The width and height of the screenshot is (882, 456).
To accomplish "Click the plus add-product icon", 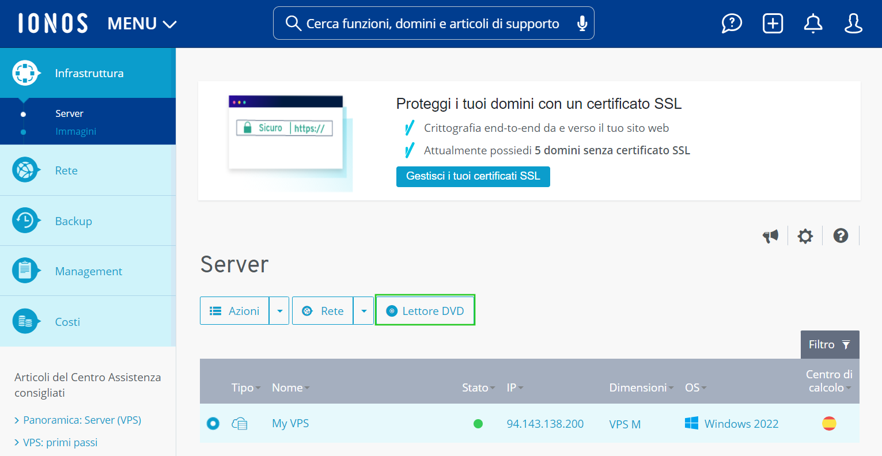I will click(773, 24).
